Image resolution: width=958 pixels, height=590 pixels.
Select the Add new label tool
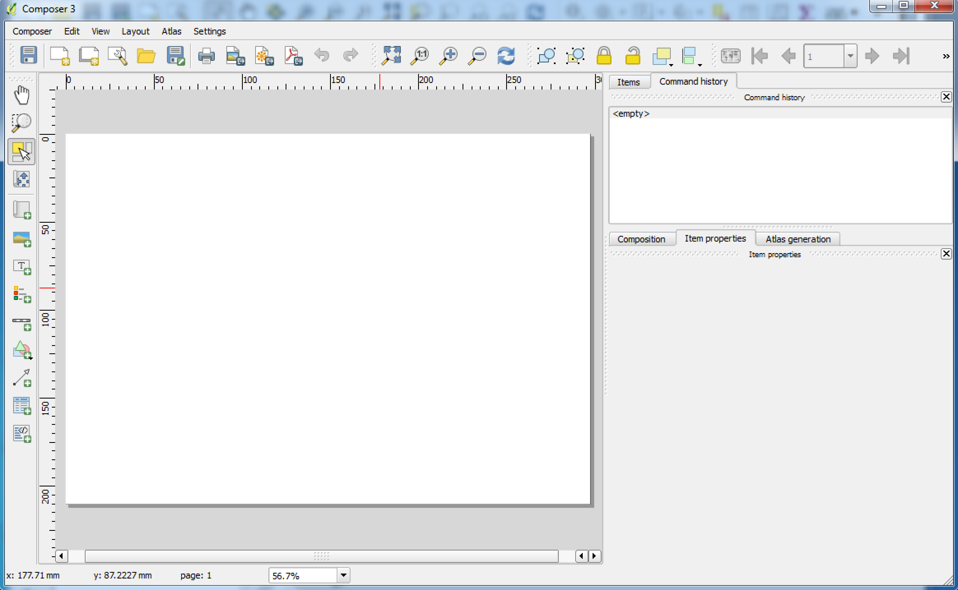tap(21, 267)
